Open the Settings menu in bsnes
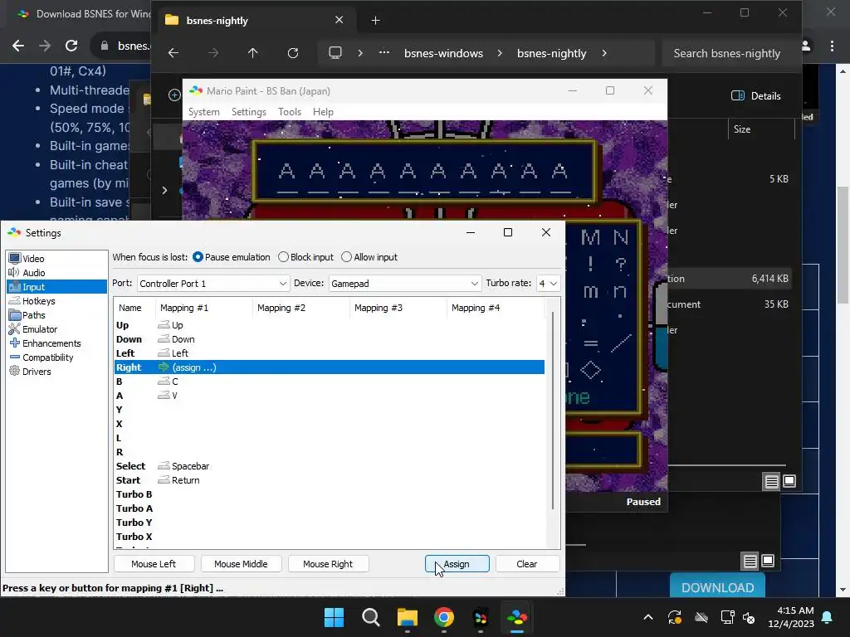This screenshot has height=637, width=850. coord(249,112)
